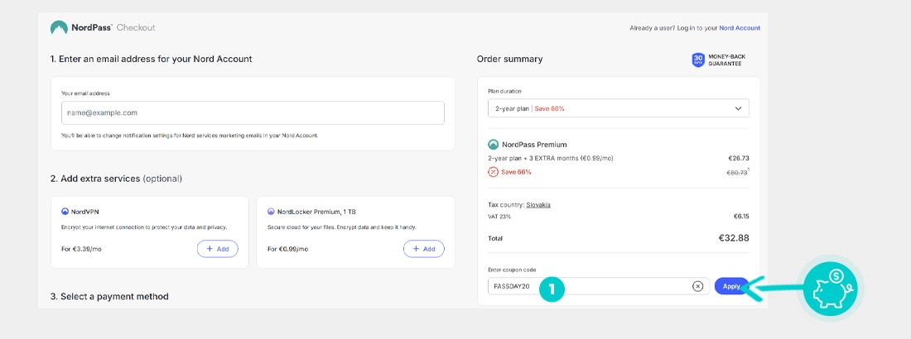
Task: Click the '3. Select a payment method' heading
Action: tap(109, 297)
